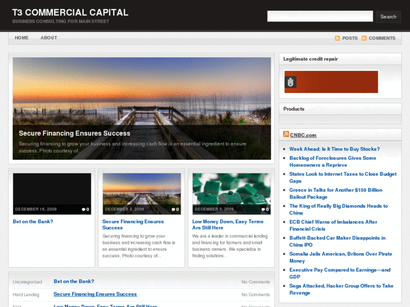Open Buffett-Backed Car Maker Disappoints article
The image size is (410, 307).
[x=337, y=241]
